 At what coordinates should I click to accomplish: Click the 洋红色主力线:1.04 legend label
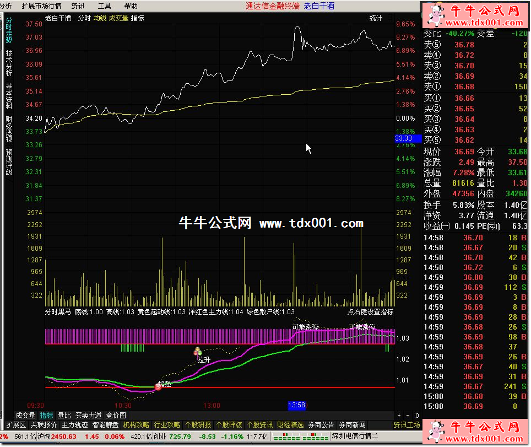(216, 312)
